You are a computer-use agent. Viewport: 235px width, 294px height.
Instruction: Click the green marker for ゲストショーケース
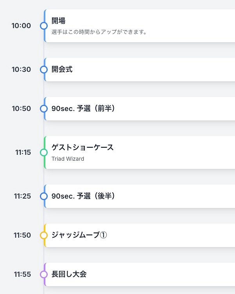coord(44,152)
